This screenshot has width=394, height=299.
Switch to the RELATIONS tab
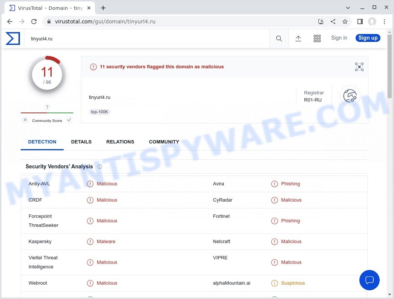120,142
